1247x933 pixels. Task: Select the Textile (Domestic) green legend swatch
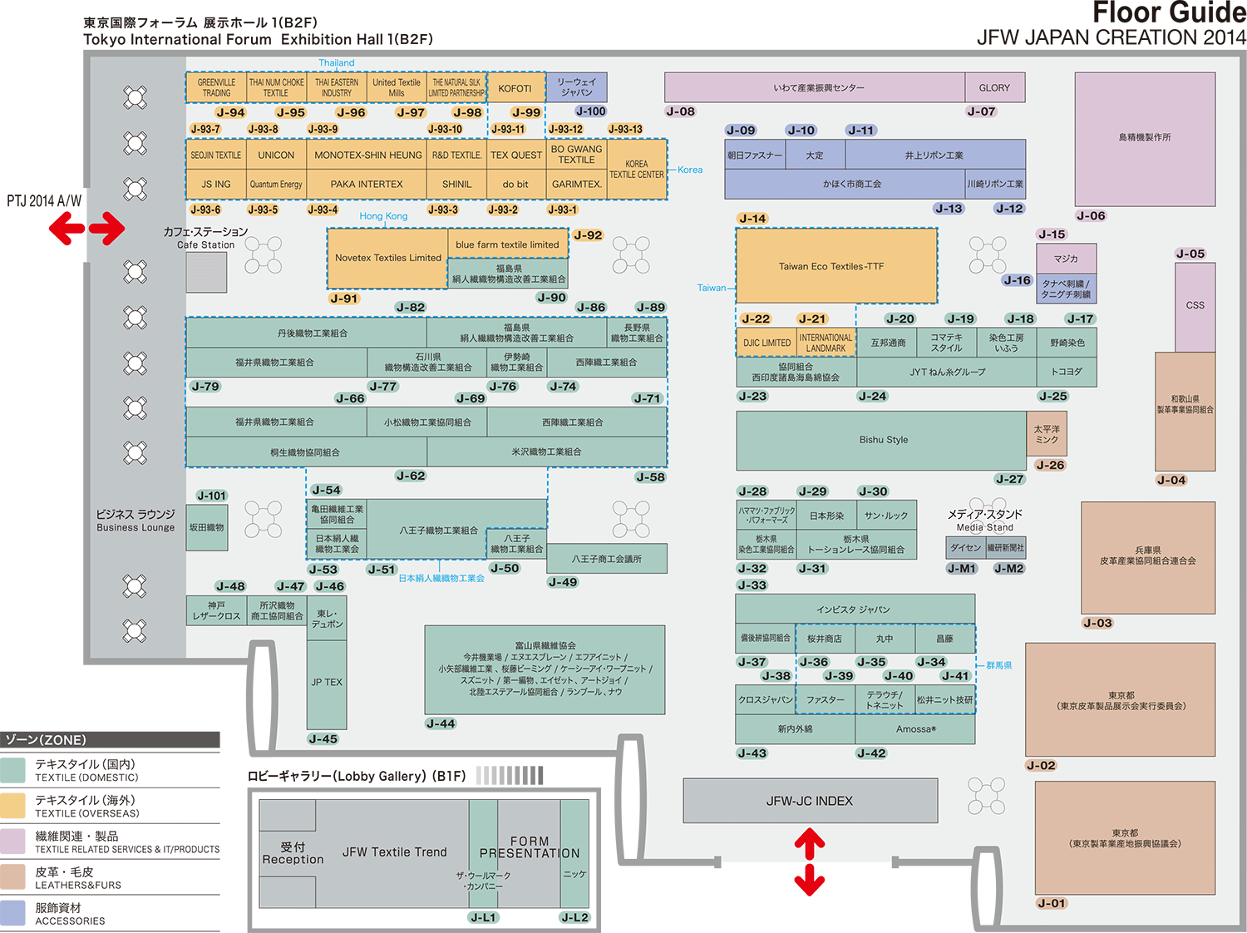[x=12, y=770]
